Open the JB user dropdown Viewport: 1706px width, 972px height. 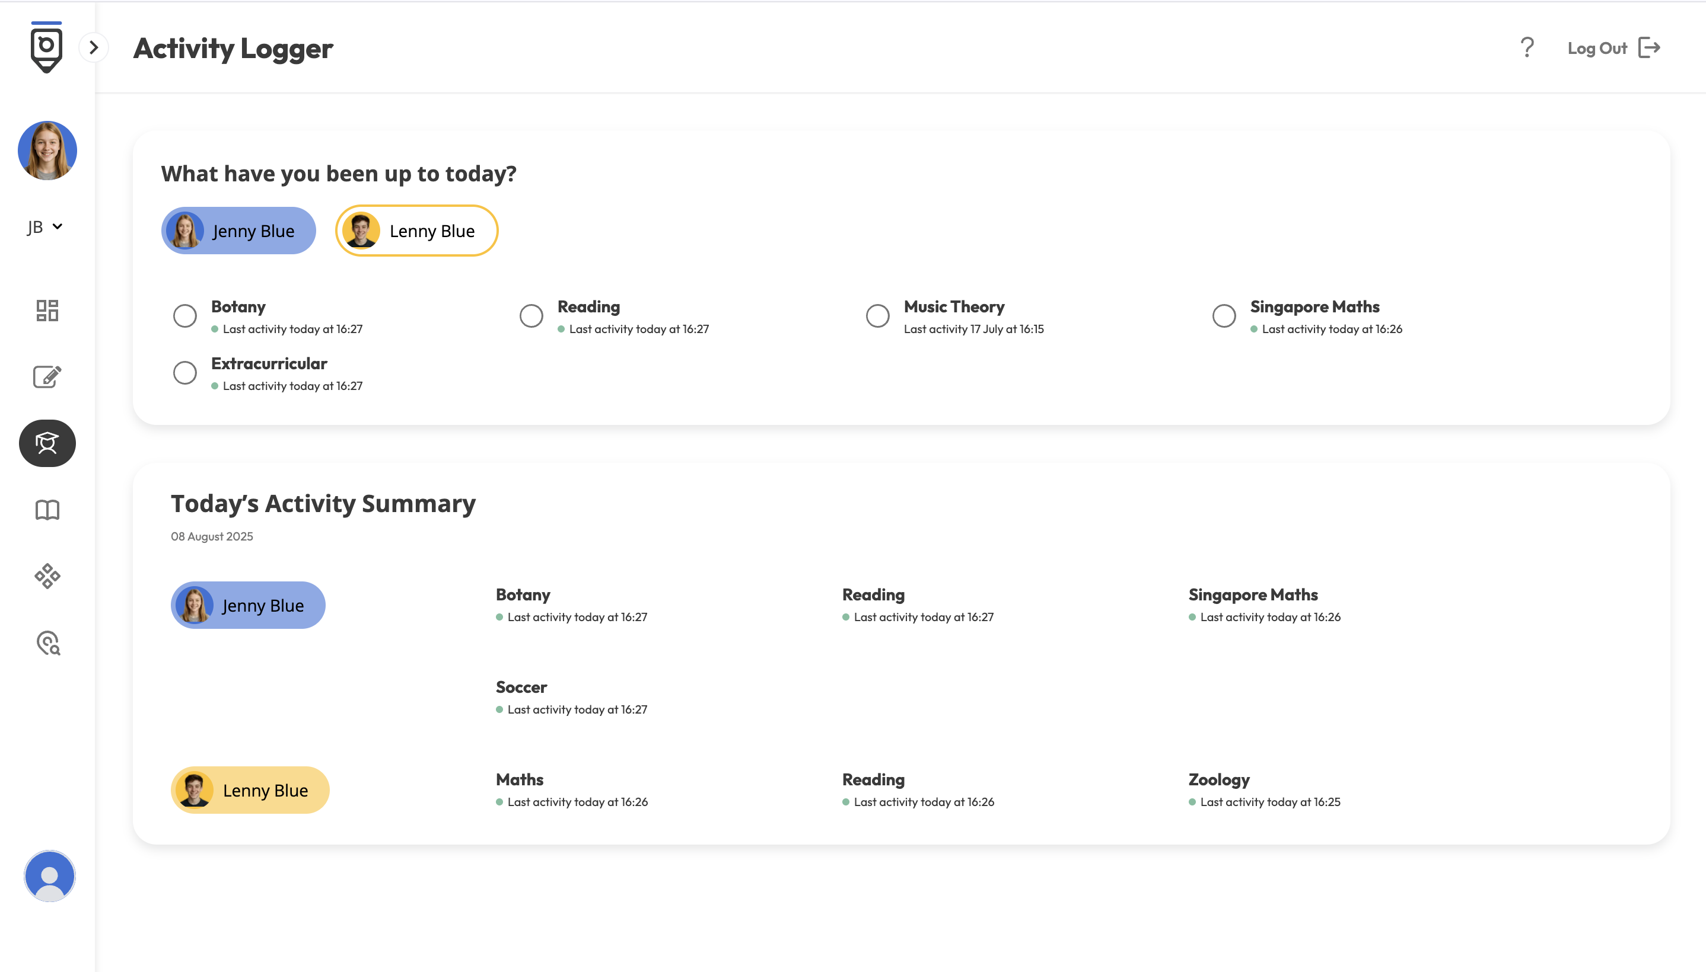46,227
